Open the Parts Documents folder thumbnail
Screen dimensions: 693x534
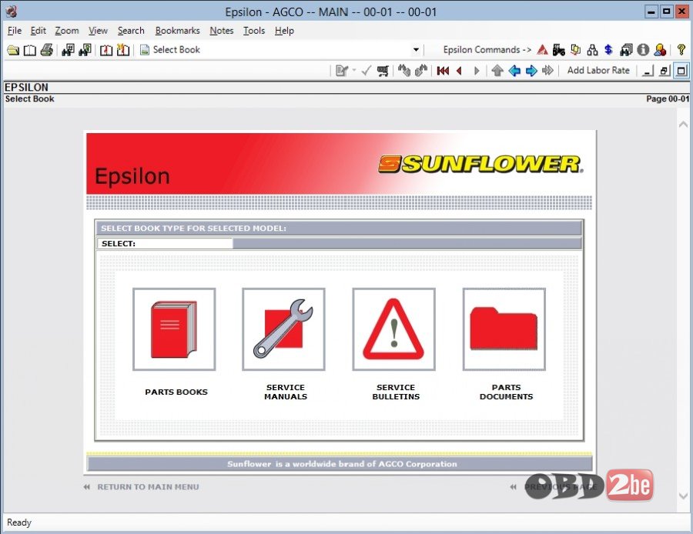(x=504, y=329)
